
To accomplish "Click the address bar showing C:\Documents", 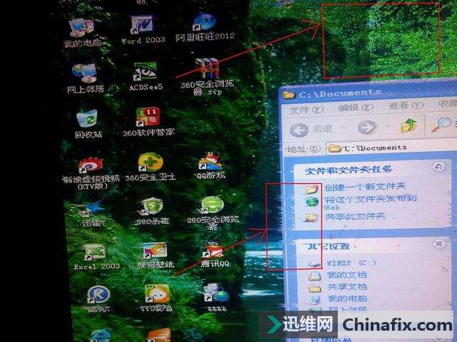I will (391, 148).
